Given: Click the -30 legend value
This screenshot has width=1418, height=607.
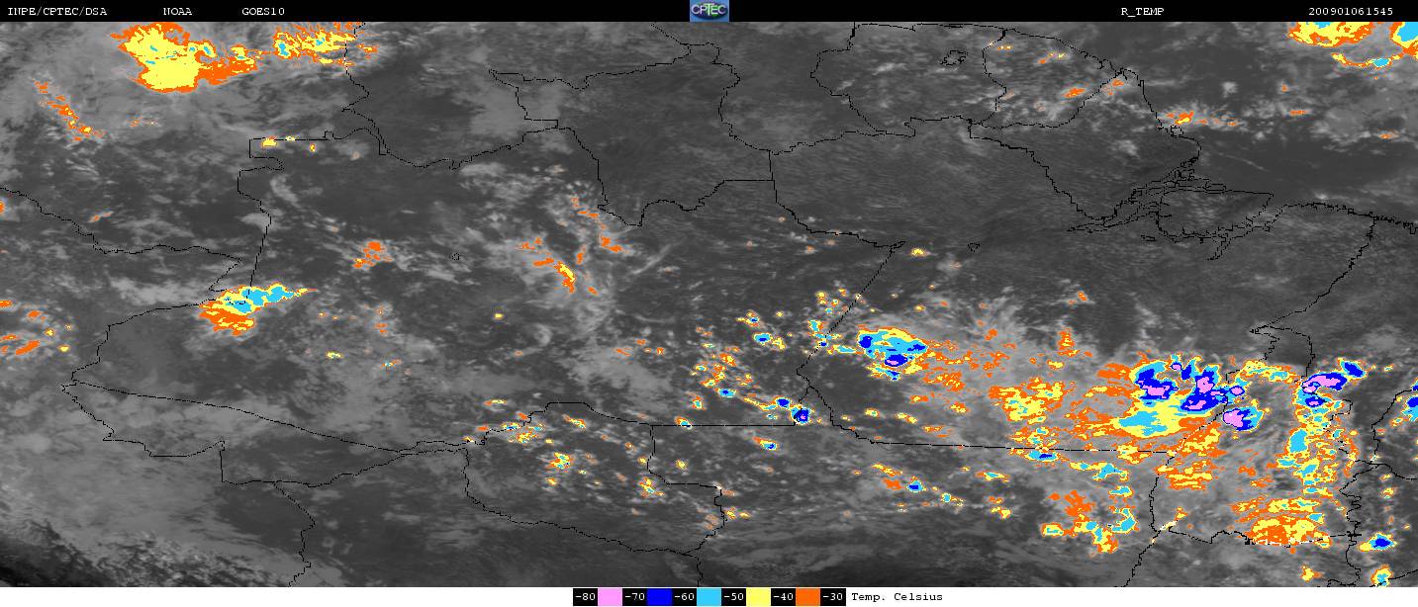Looking at the screenshot, I should tap(832, 597).
